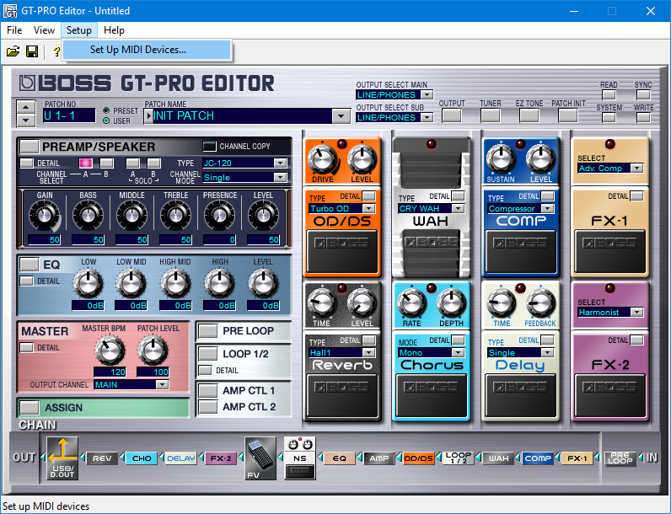Select OD/DS block in effect chain
The width and height of the screenshot is (671, 514).
tap(418, 458)
